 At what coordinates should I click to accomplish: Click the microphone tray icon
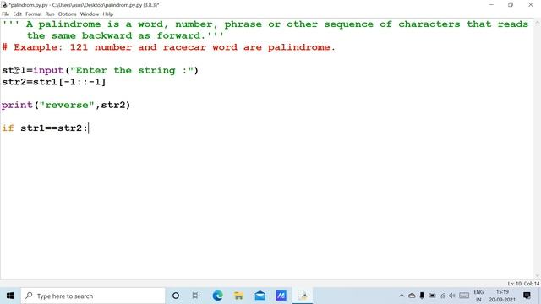[422, 296]
